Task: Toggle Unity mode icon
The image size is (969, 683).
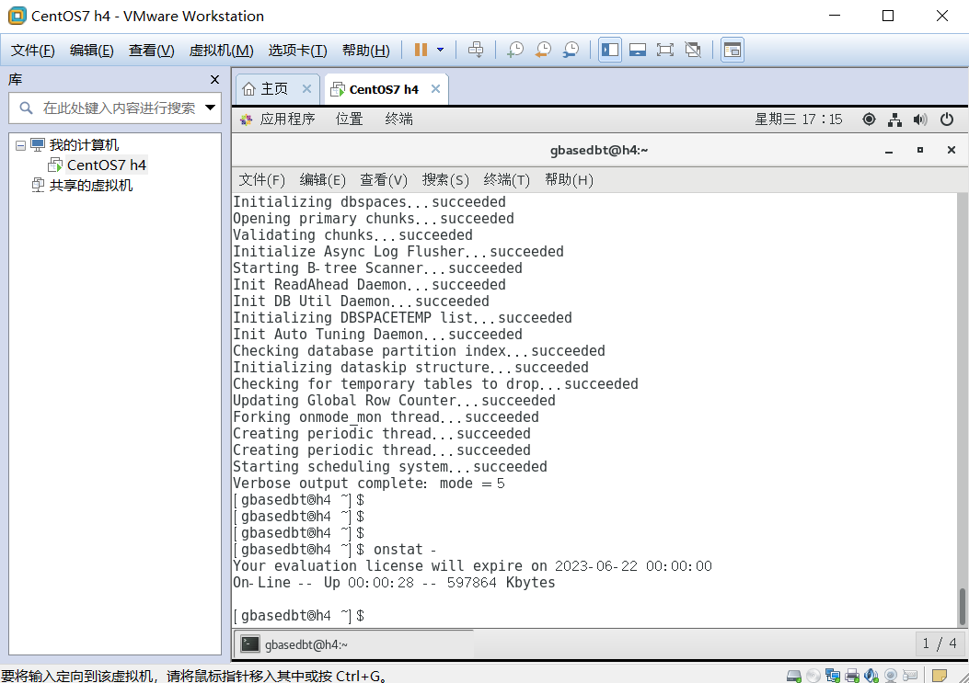Action: click(x=693, y=50)
